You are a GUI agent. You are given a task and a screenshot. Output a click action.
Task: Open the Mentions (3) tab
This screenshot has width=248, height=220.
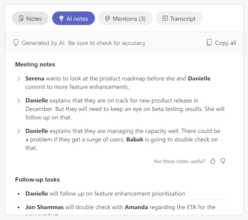pyautogui.click(x=125, y=18)
